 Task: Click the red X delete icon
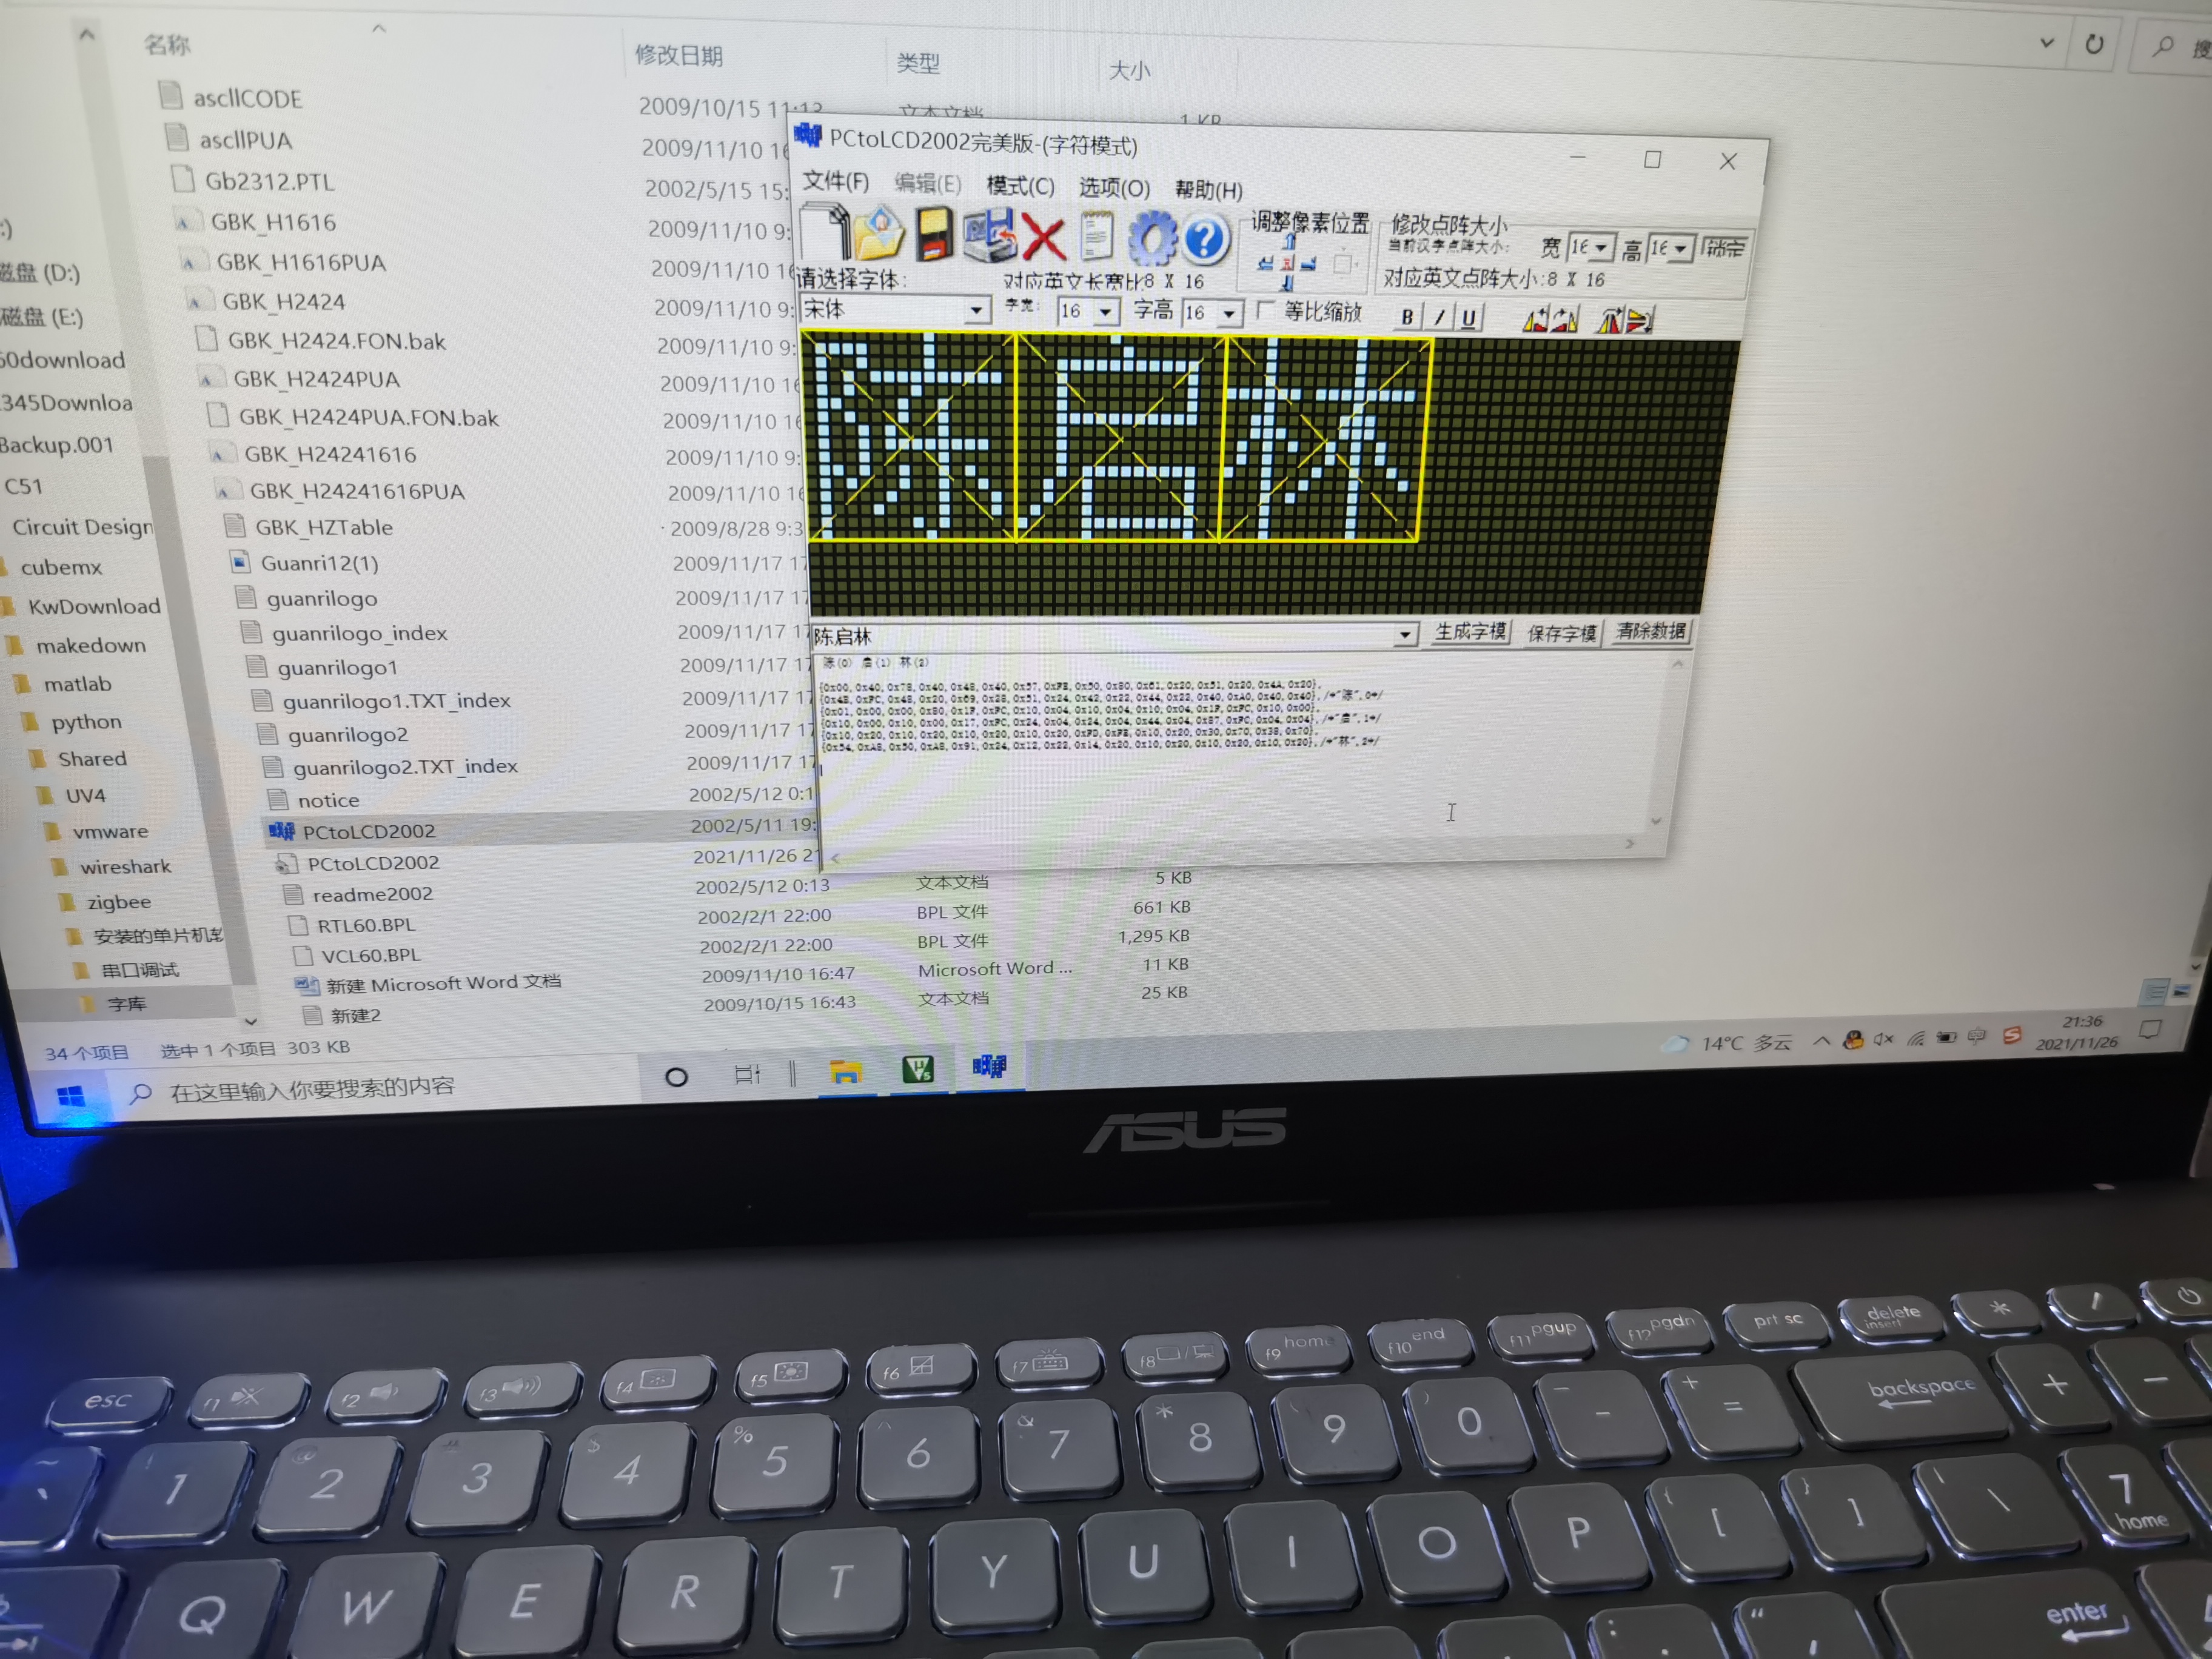tap(1043, 239)
